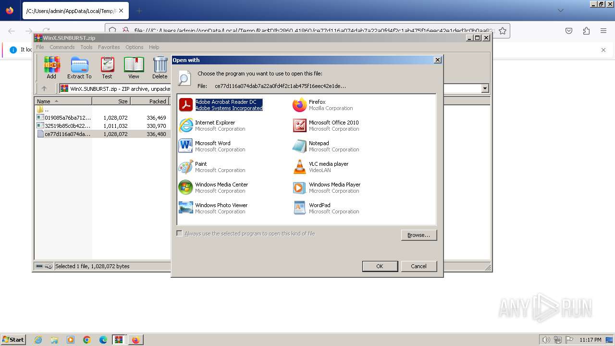Pick Paint from the program list

(x=212, y=167)
